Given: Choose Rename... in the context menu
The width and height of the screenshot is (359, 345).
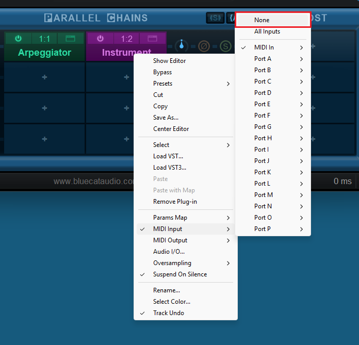Looking at the screenshot, I should (x=186, y=290).
